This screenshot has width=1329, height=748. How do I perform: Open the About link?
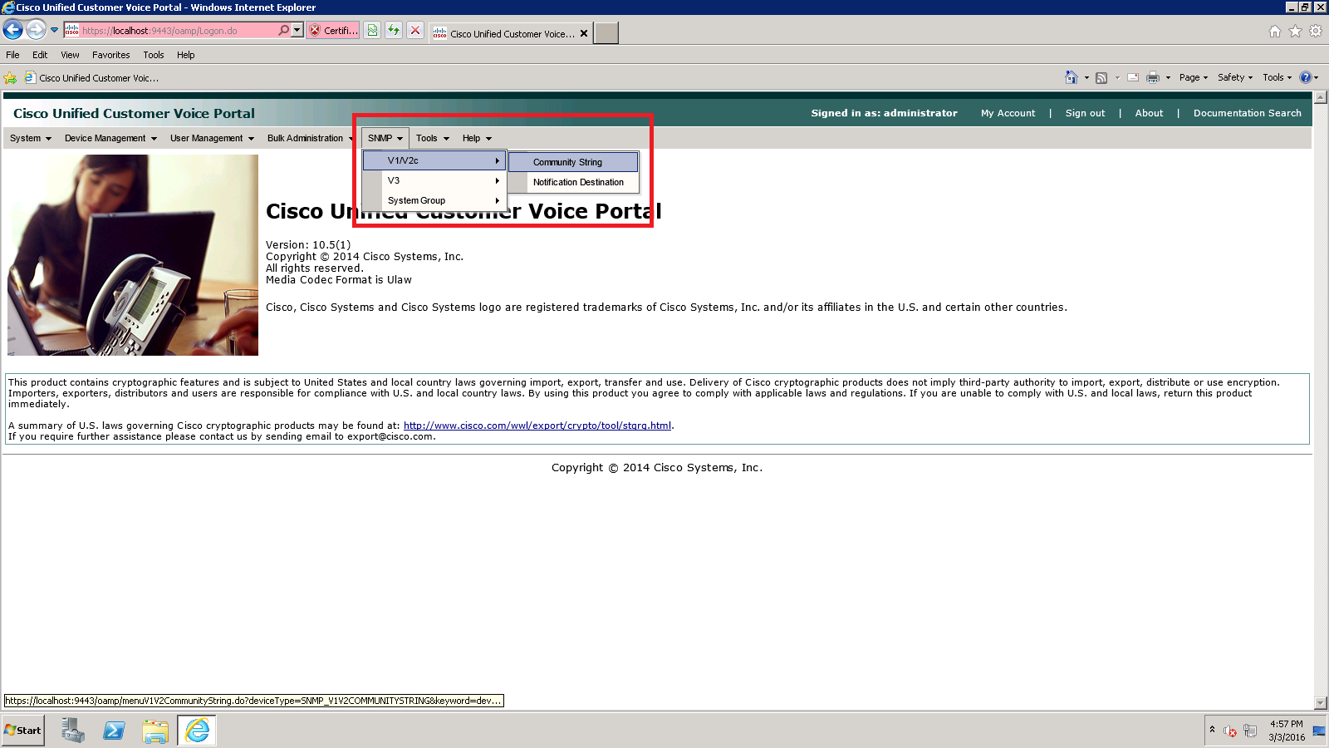click(1149, 113)
